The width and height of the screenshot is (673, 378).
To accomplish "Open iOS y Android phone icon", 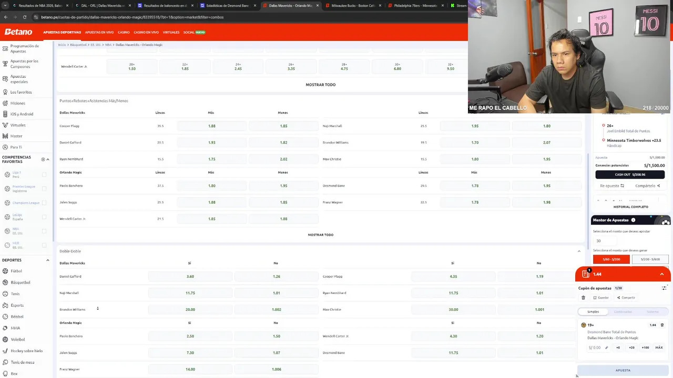I will (5, 114).
